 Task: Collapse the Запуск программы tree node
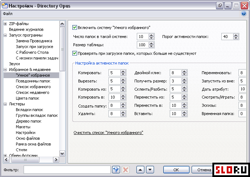5,35
